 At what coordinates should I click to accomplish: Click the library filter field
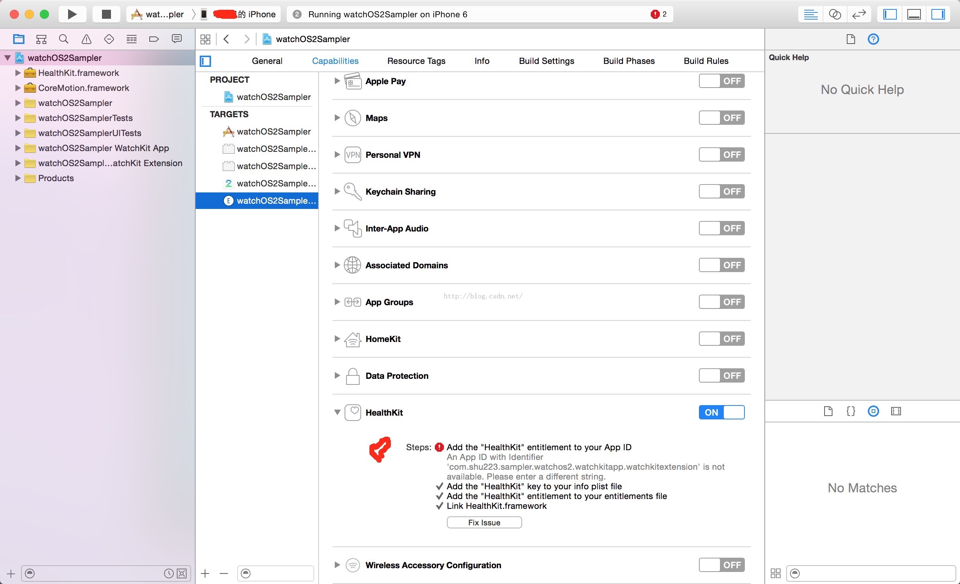pos(871,573)
